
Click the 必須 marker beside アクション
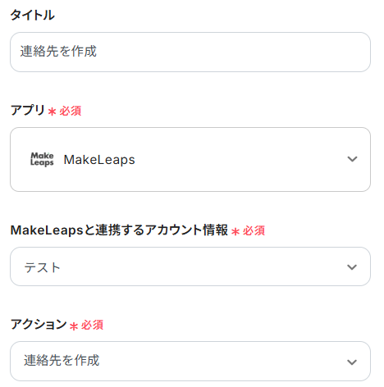[x=92, y=326]
